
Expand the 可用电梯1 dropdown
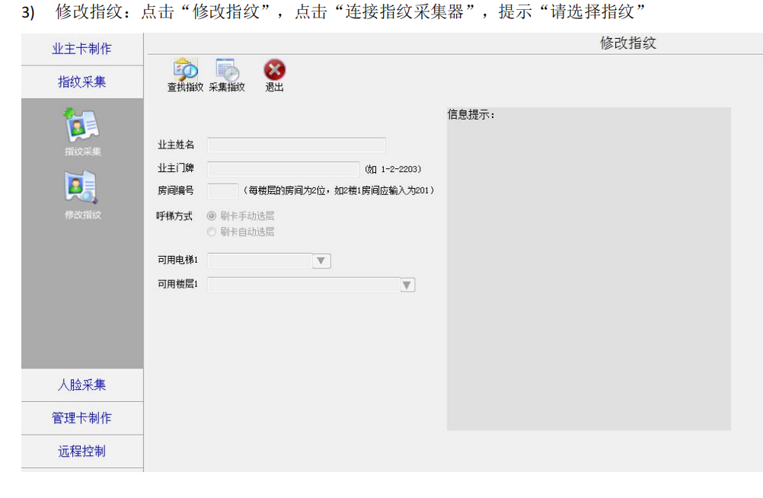click(321, 261)
